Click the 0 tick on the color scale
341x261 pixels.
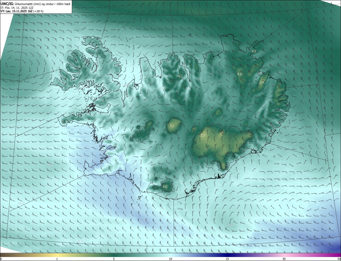point(1,259)
